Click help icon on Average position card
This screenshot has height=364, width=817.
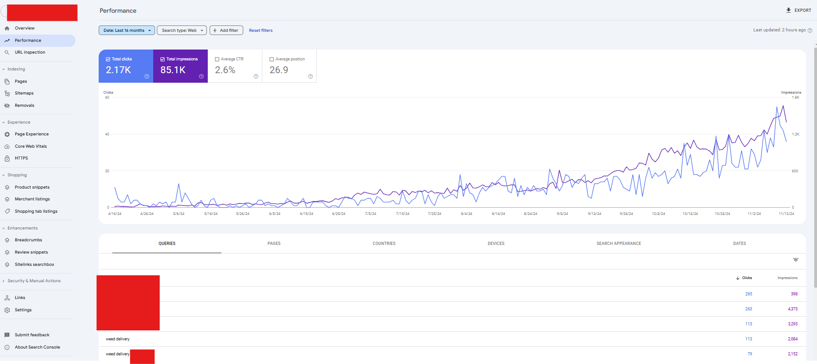[x=311, y=76]
